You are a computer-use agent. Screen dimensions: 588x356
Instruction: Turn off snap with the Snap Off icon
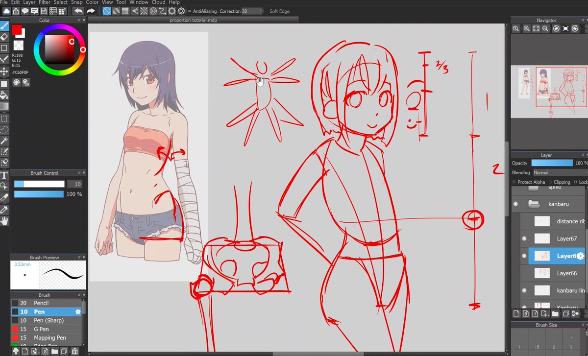[x=107, y=11]
